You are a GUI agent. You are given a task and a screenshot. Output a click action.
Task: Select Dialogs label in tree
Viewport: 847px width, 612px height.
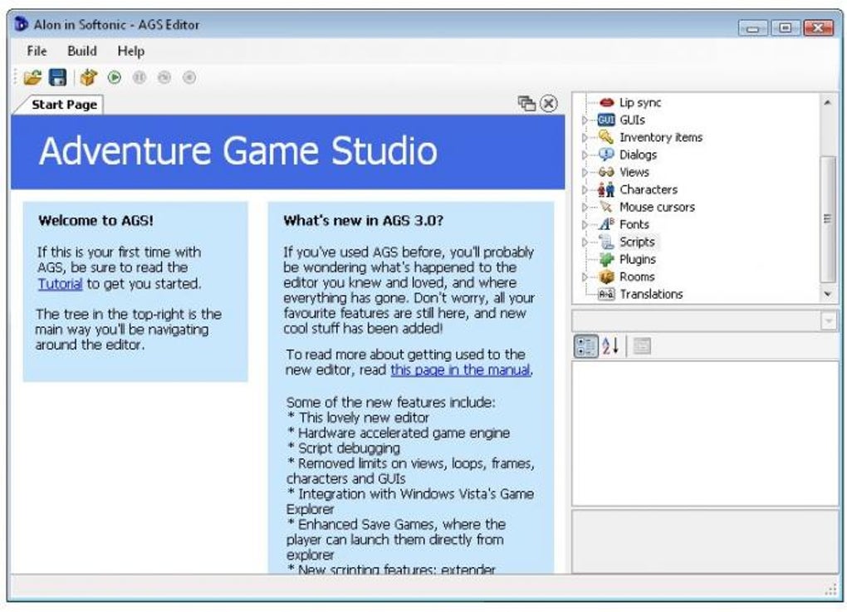[638, 154]
